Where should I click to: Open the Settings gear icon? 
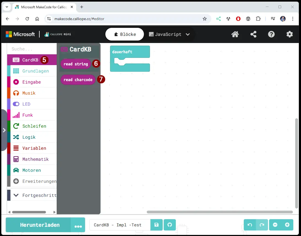click(x=289, y=34)
